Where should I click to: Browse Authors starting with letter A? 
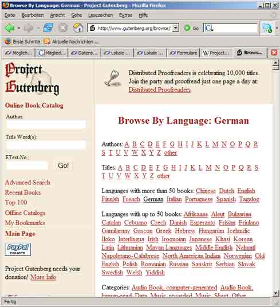pos(127,144)
